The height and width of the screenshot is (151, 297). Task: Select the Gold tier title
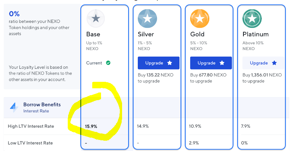tap(197, 34)
